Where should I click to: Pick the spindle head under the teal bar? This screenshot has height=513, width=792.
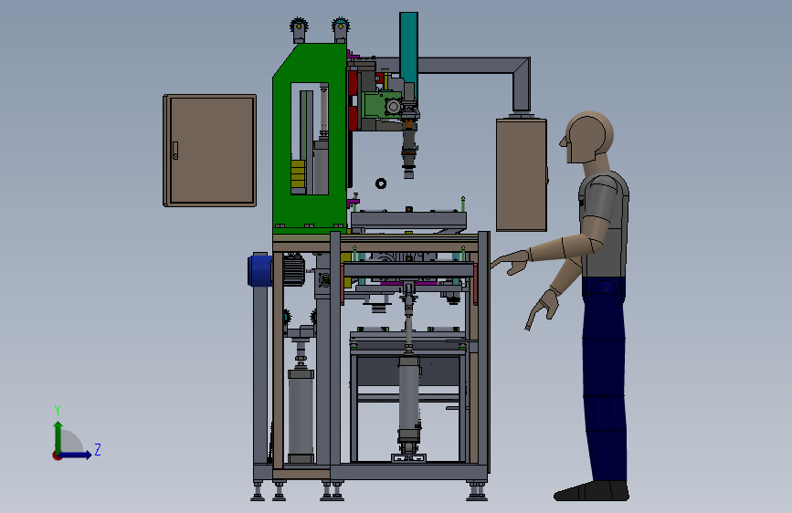pyautogui.click(x=409, y=149)
